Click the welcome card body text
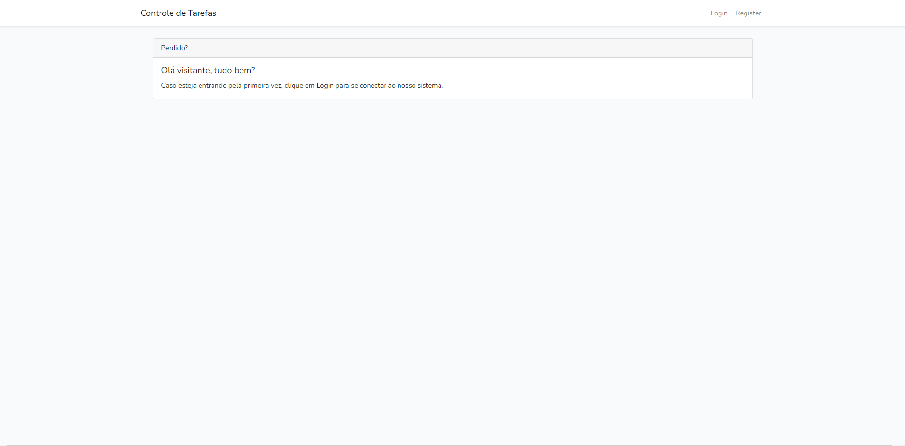The width and height of the screenshot is (905, 446). pyautogui.click(x=302, y=85)
